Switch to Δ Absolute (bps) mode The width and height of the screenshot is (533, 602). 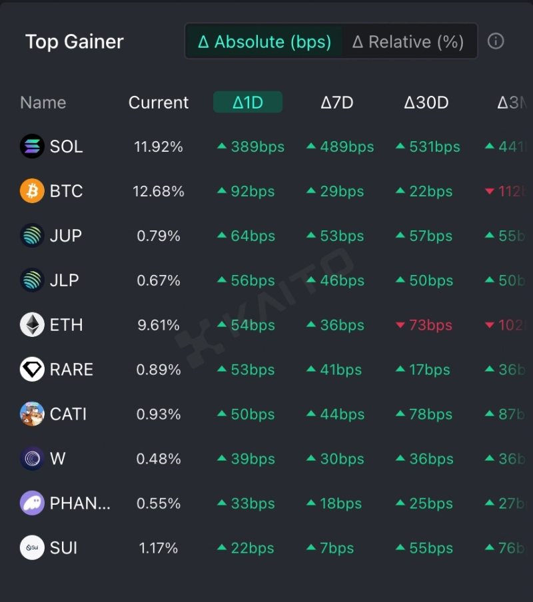pos(265,42)
